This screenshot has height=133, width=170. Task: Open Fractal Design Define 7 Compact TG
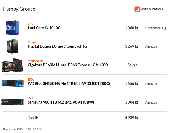pyautogui.click(x=57, y=46)
